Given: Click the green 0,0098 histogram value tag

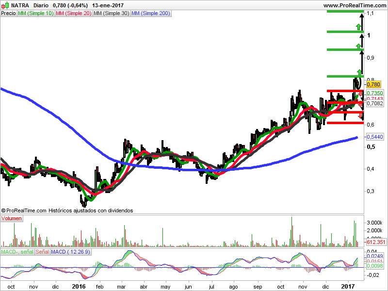Looking at the screenshot, I should [375, 266].
